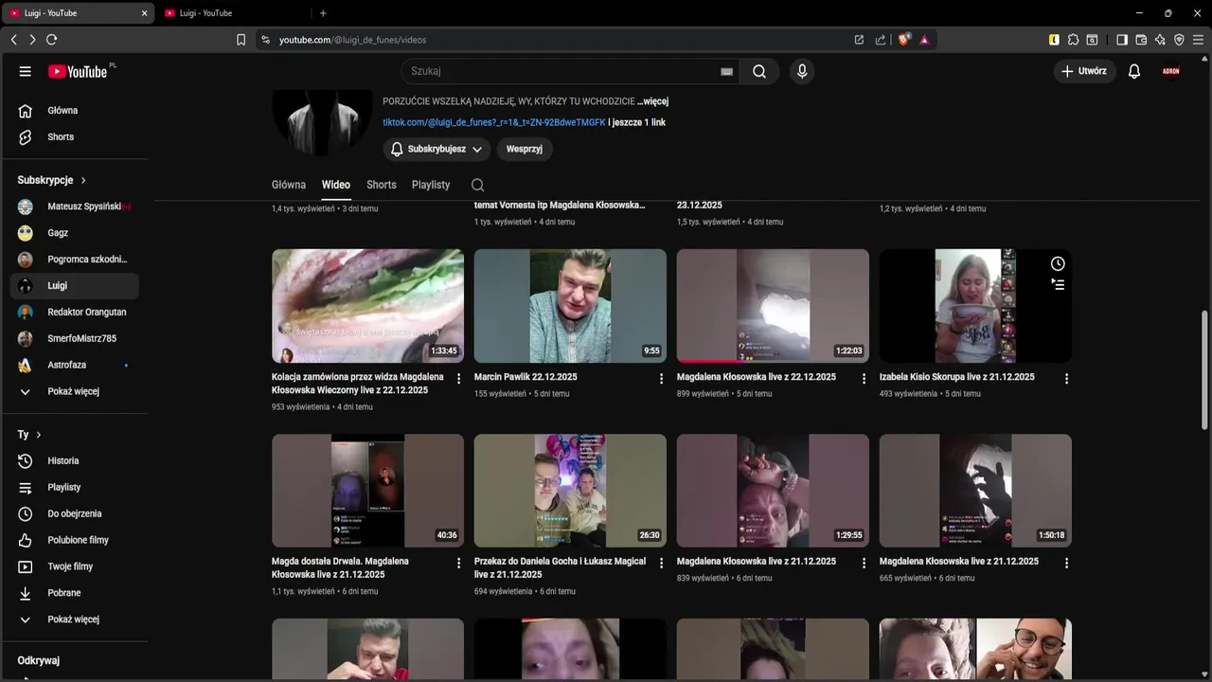Open options for Kolacja zamówiona video
The height and width of the screenshot is (682, 1212).
click(459, 378)
